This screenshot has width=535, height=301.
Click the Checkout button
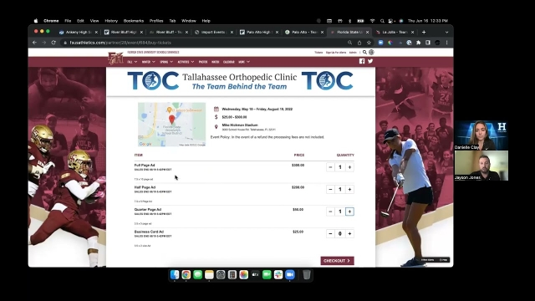click(337, 261)
